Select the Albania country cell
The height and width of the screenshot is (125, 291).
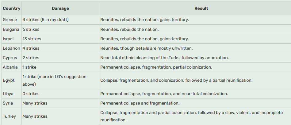click(10, 67)
